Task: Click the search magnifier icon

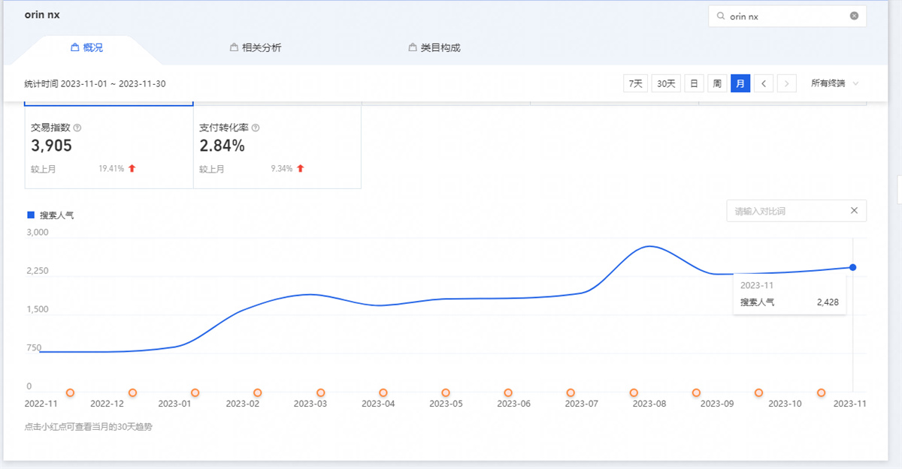Action: pyautogui.click(x=721, y=16)
